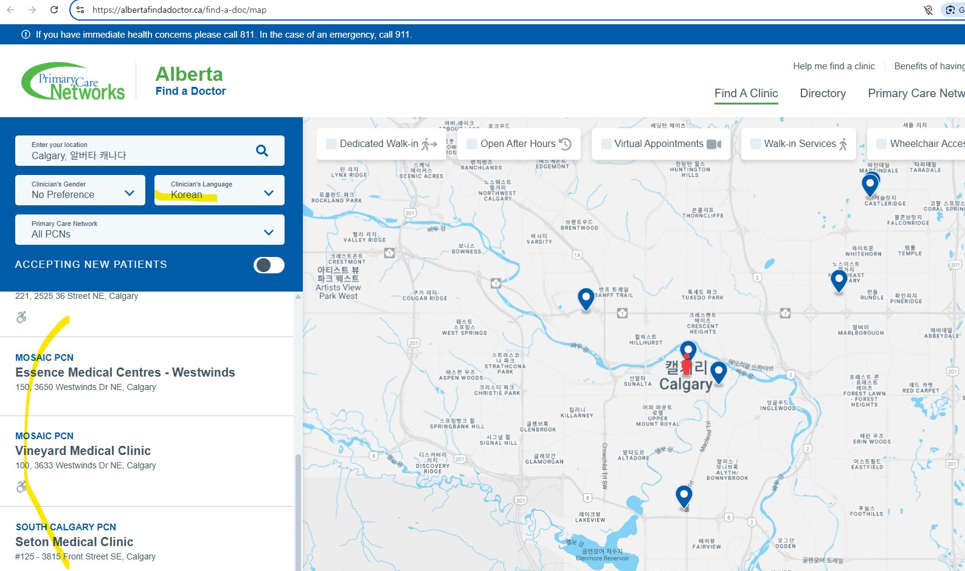Image resolution: width=965 pixels, height=571 pixels.
Task: Click the results list scrollbar thumb
Action: pyautogui.click(x=298, y=510)
